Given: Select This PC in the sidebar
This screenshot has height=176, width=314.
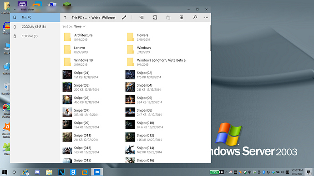Looking at the screenshot, I should click(x=35, y=17).
